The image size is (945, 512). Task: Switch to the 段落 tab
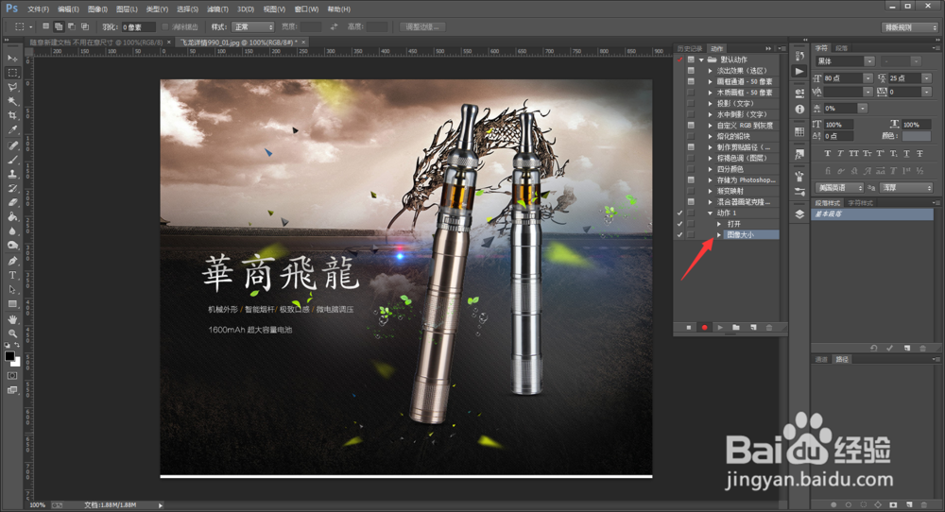[x=842, y=48]
